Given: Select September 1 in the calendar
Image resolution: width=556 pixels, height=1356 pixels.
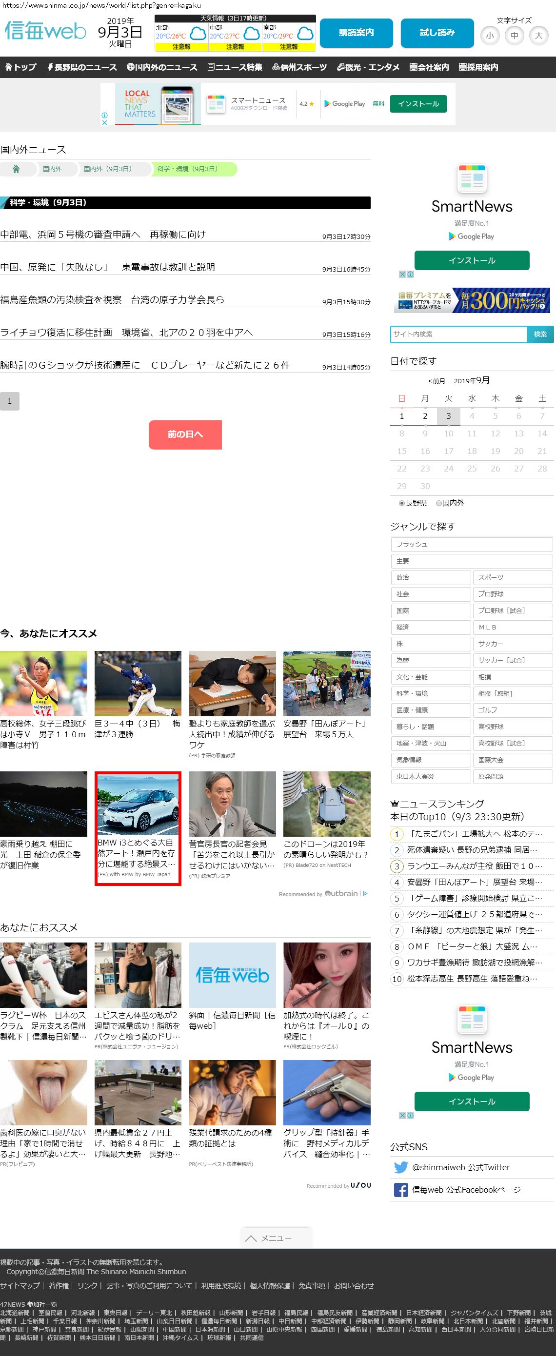Looking at the screenshot, I should (x=402, y=416).
